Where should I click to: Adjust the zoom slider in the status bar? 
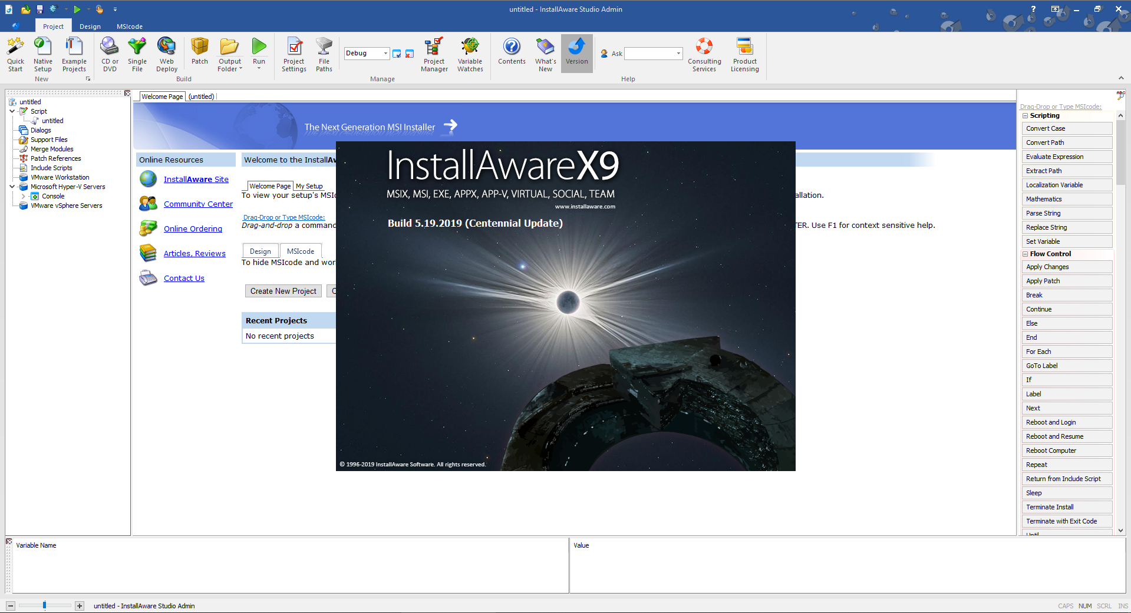[44, 605]
